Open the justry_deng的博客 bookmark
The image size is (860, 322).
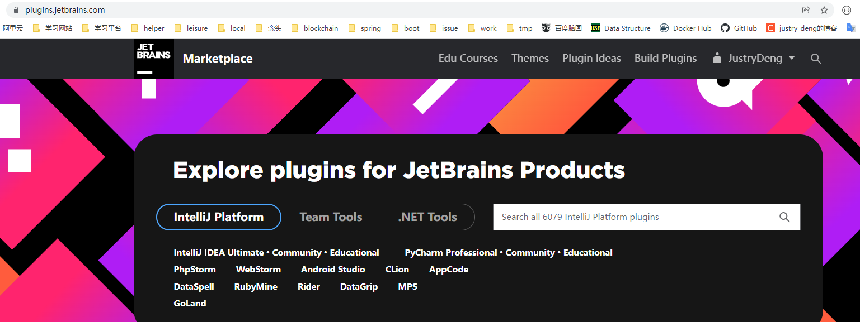802,28
